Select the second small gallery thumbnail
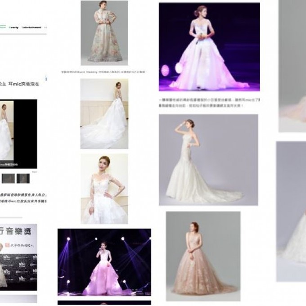 tap(22, 178)
